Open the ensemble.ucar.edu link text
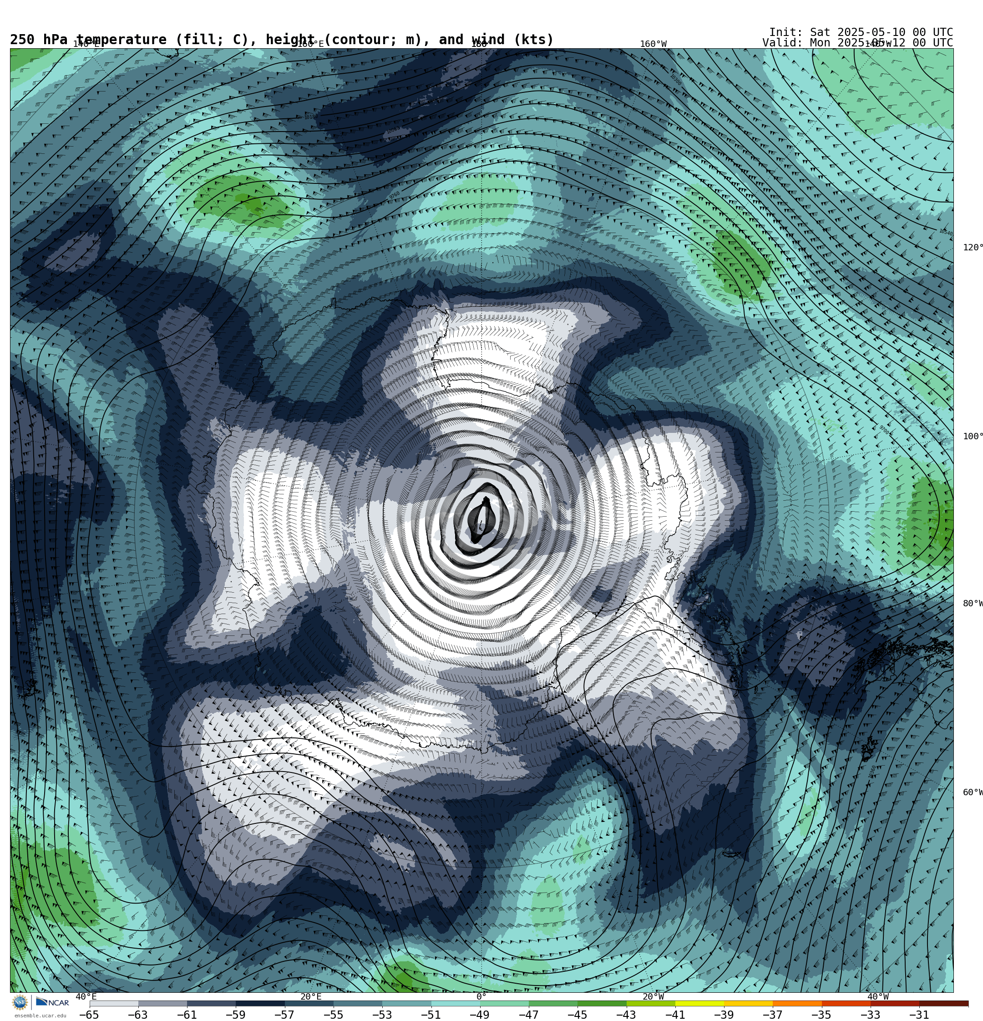The width and height of the screenshot is (983, 1021). (x=40, y=1016)
